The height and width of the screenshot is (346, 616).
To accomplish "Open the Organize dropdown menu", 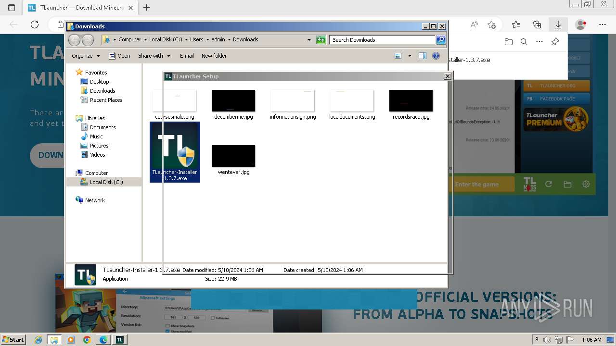I will click(86, 56).
